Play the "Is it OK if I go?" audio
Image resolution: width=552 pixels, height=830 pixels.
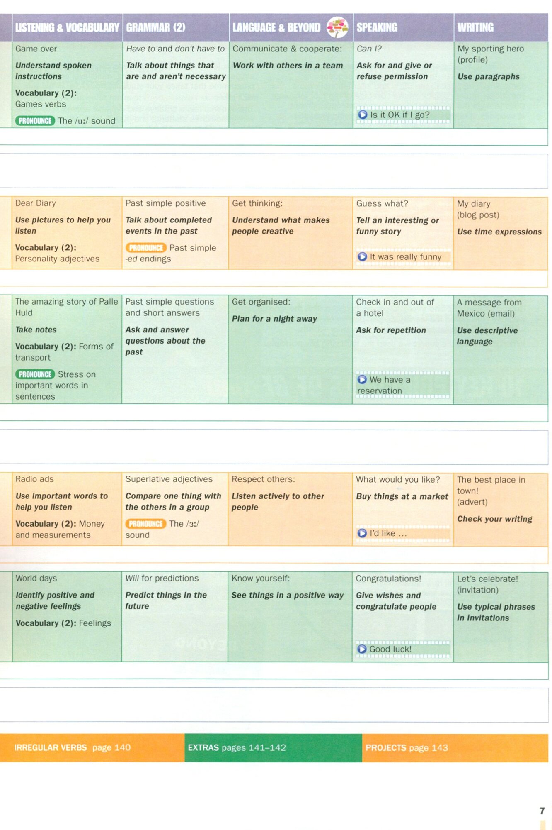point(363,115)
